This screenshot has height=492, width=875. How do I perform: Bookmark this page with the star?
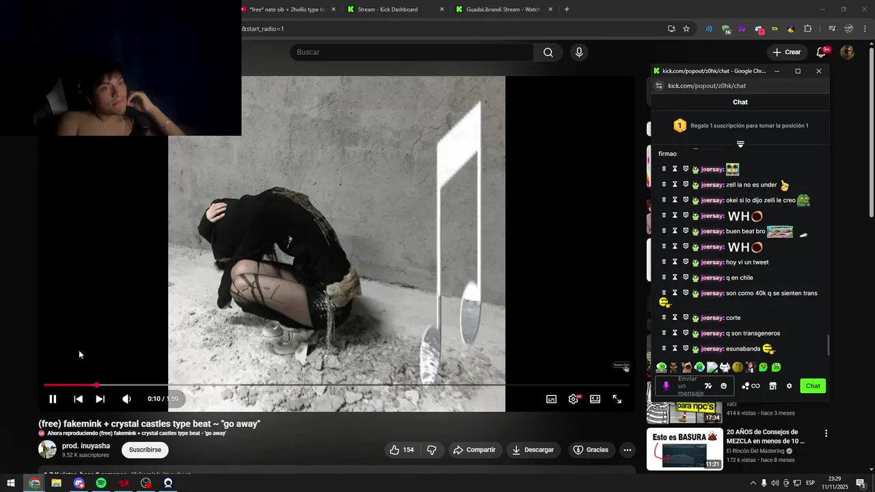[686, 29]
